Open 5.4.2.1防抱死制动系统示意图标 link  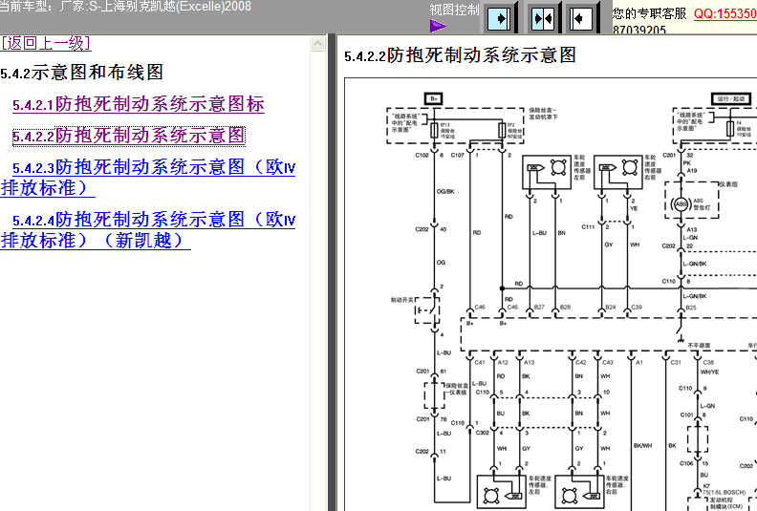(139, 104)
